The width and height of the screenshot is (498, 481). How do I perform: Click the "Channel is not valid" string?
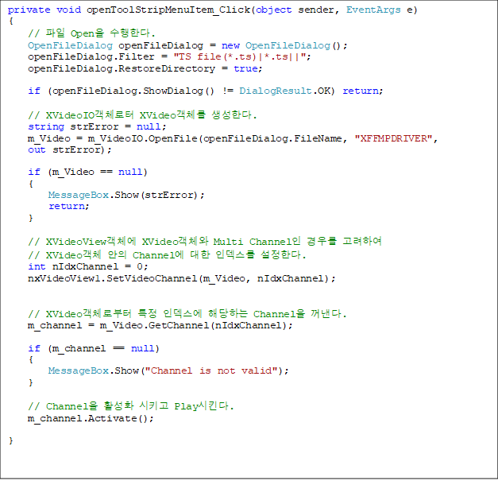pyautogui.click(x=211, y=370)
